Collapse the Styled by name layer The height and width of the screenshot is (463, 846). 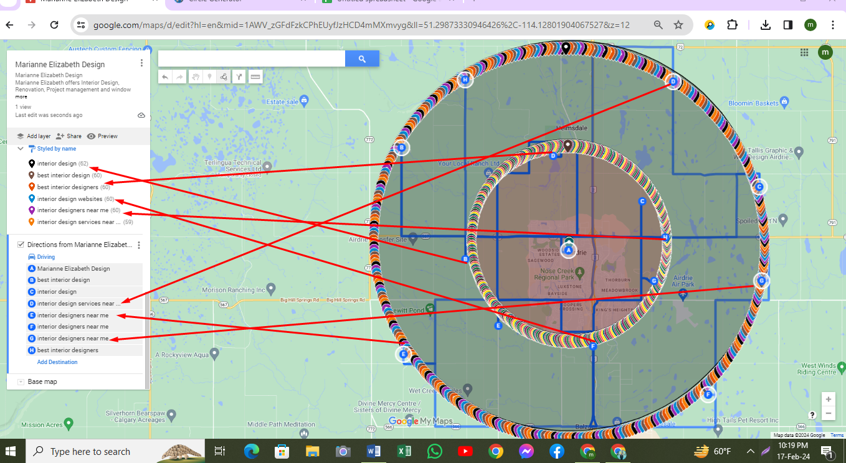coord(21,149)
